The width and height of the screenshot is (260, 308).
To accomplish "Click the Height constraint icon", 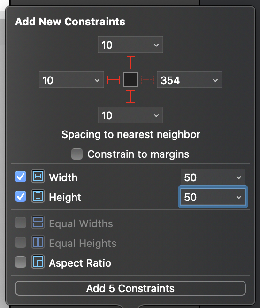I will click(x=38, y=196).
